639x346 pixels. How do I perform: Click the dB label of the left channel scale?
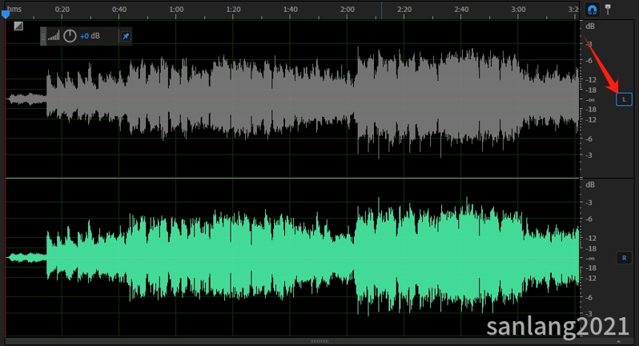tap(591, 26)
